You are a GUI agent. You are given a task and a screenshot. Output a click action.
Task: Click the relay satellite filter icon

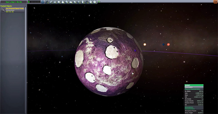(79, 2)
